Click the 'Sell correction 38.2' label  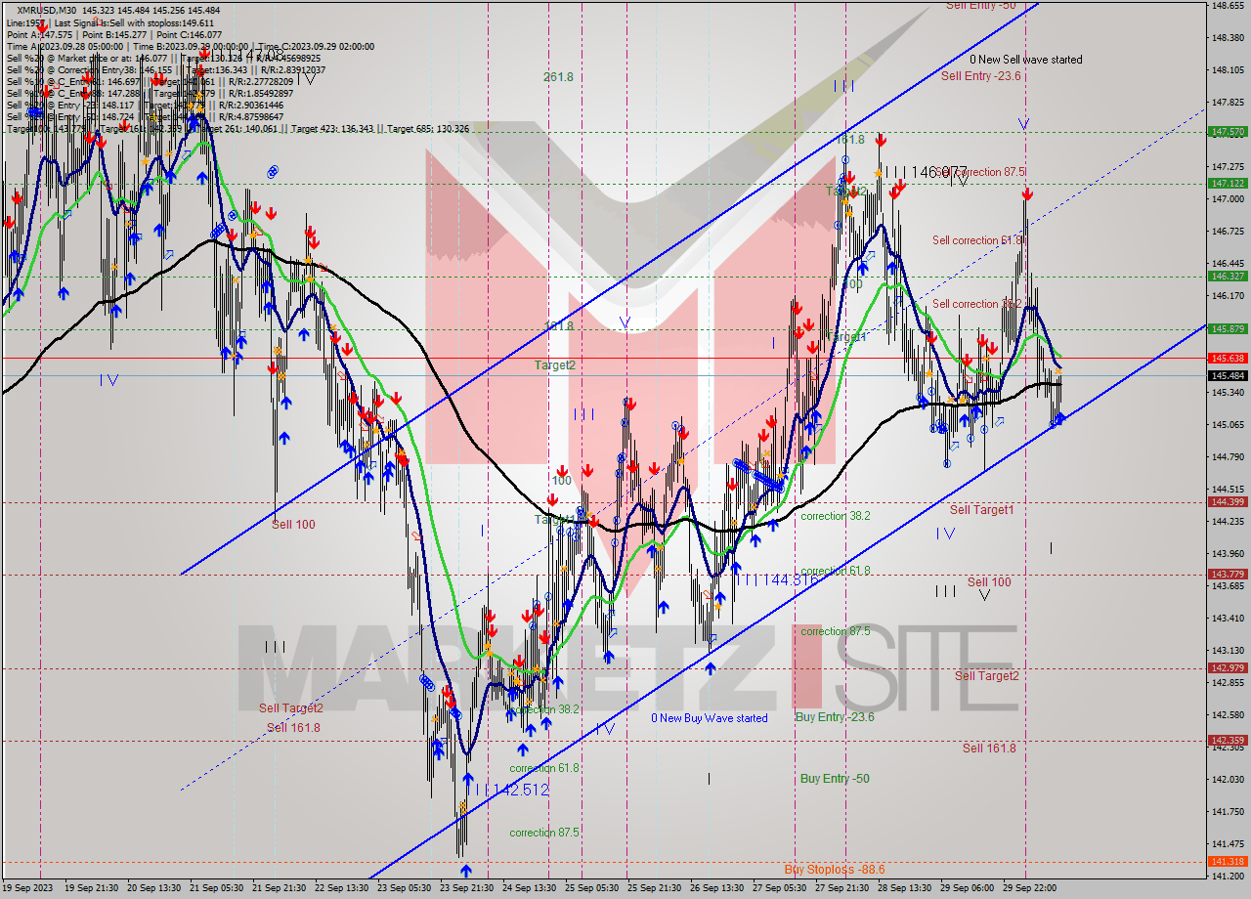tap(977, 304)
